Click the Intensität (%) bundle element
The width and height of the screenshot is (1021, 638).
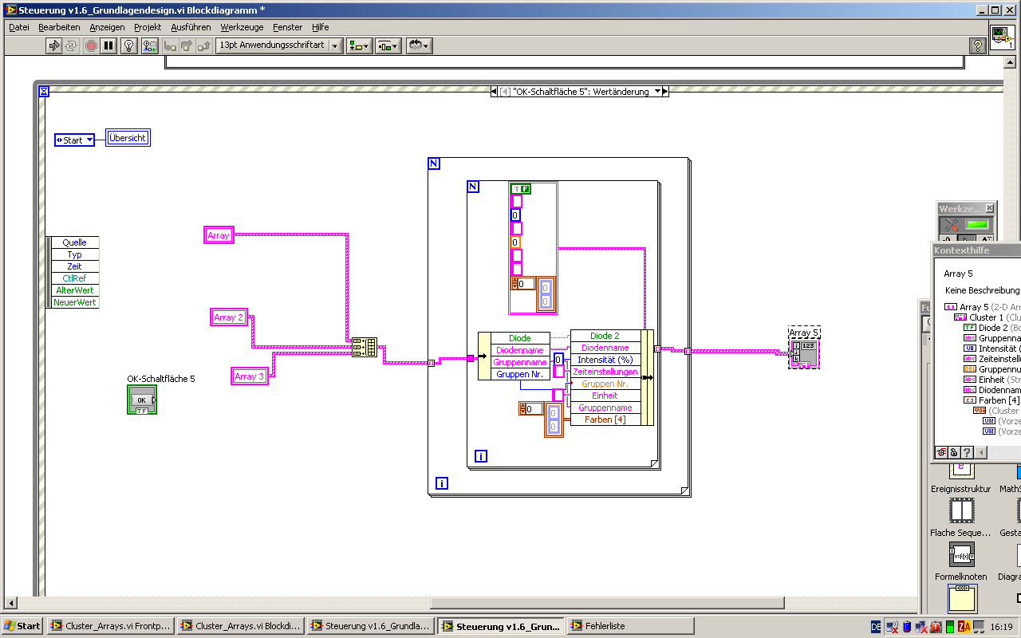click(605, 360)
